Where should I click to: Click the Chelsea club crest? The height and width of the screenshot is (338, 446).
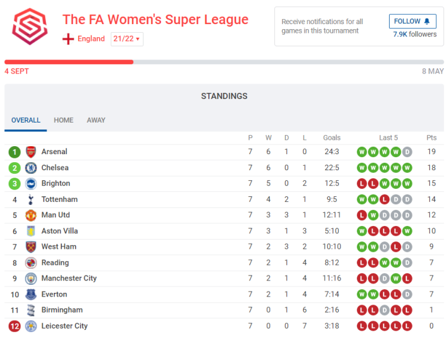pos(31,168)
